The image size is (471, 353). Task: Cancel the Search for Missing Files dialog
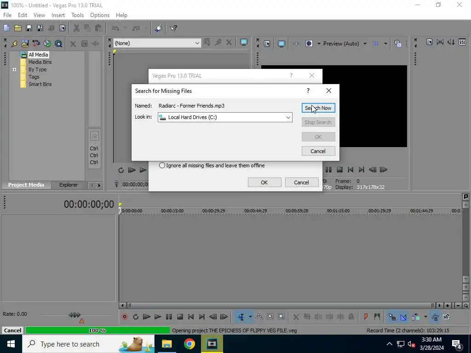point(318,151)
